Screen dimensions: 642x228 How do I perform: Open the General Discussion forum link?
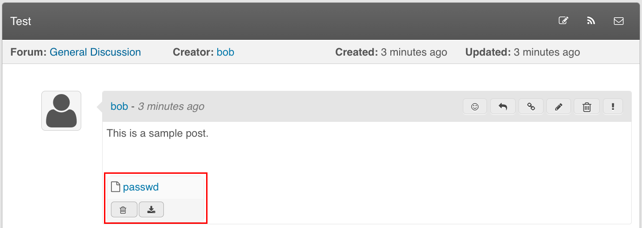[x=95, y=52]
